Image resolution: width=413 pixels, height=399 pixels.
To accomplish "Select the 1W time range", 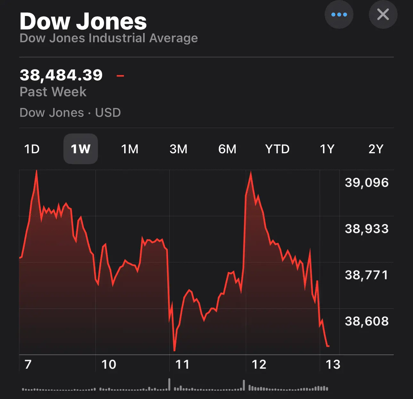I will point(81,149).
